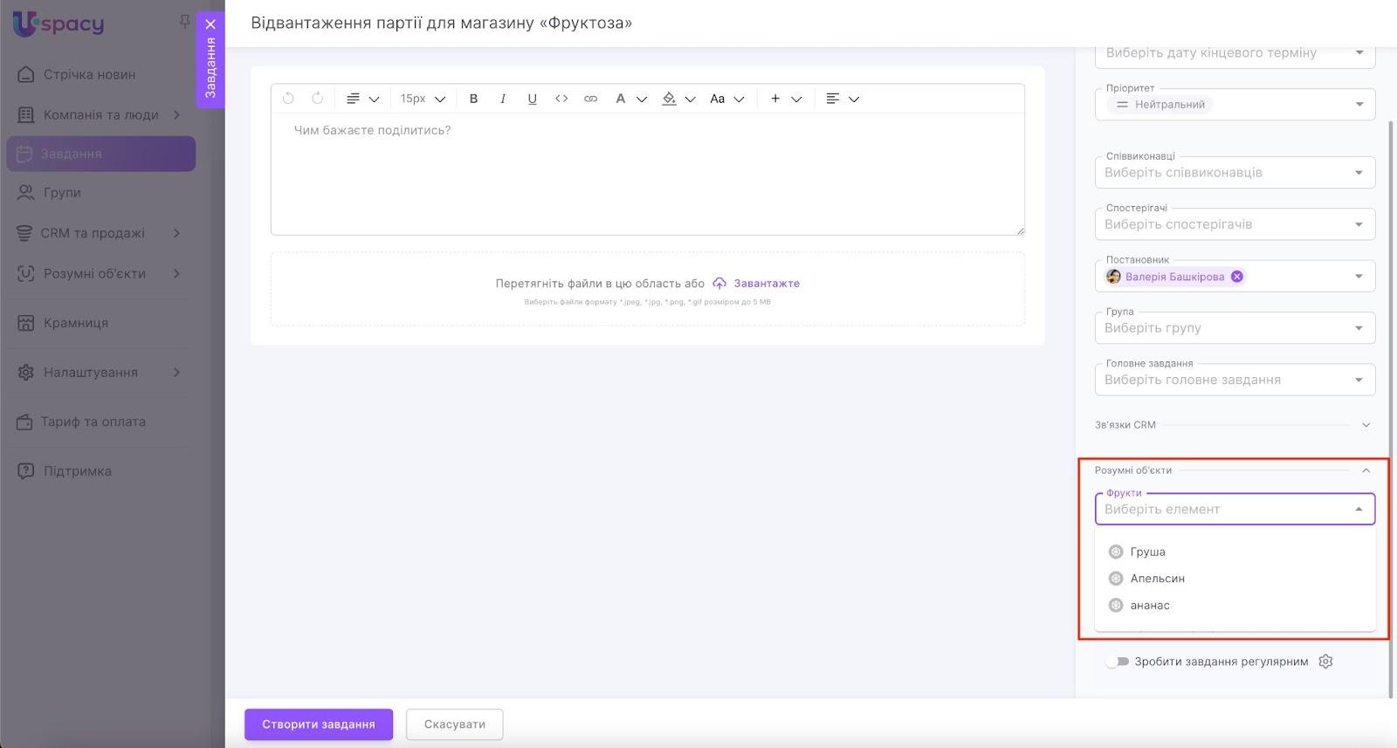This screenshot has height=748, width=1397.
Task: Select ананас from the list
Action: pos(1235,606)
